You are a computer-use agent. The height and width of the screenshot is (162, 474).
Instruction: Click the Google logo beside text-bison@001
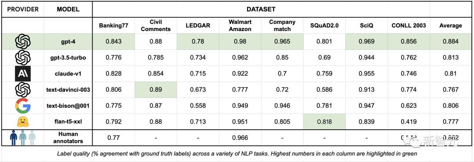click(23, 106)
